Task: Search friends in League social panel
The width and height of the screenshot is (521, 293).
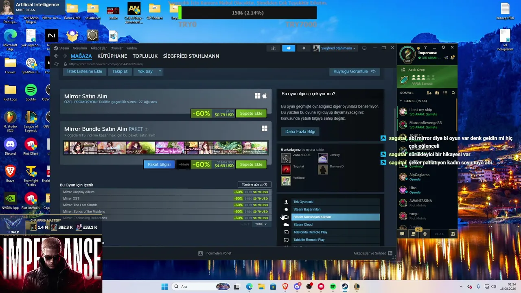Action: tap(453, 93)
